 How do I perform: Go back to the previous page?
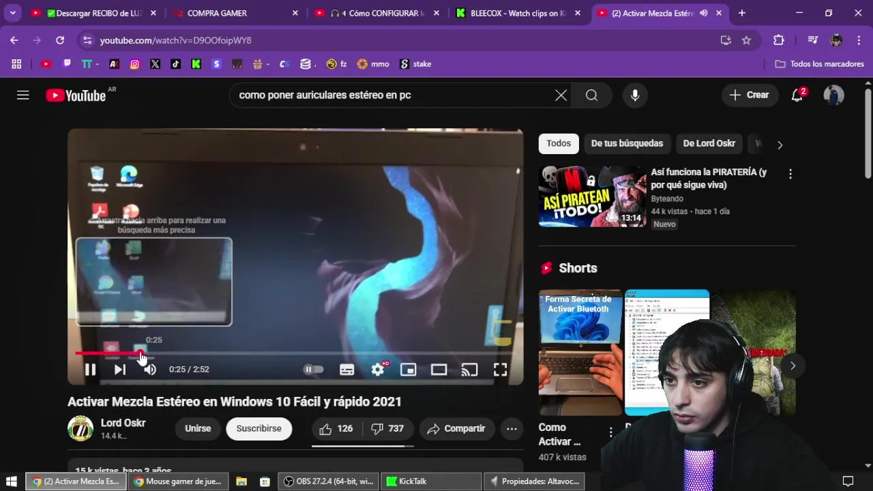[14, 40]
